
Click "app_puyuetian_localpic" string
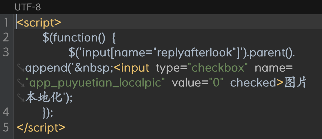point(95,83)
